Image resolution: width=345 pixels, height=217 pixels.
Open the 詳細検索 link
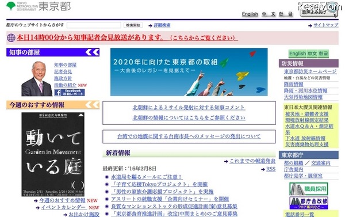tap(162, 25)
